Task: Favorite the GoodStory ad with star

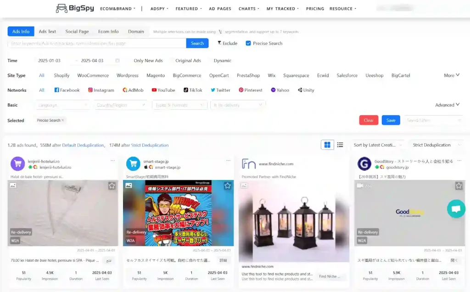Action: pyautogui.click(x=459, y=185)
